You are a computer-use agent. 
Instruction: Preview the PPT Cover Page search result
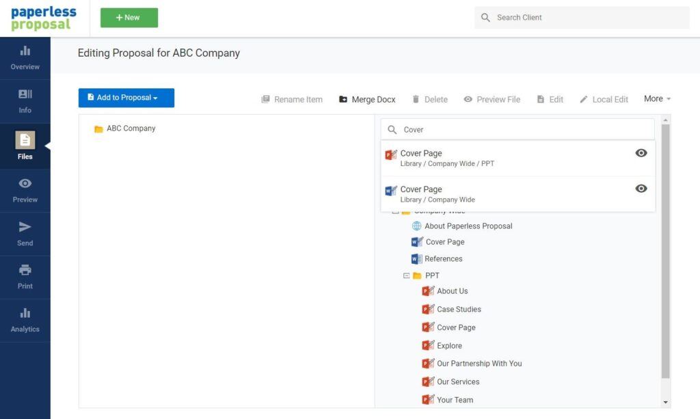pyautogui.click(x=641, y=153)
